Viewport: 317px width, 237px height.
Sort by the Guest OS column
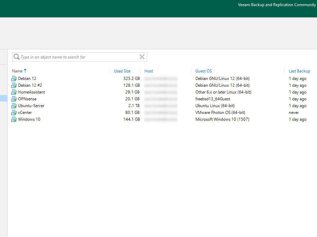(x=204, y=71)
